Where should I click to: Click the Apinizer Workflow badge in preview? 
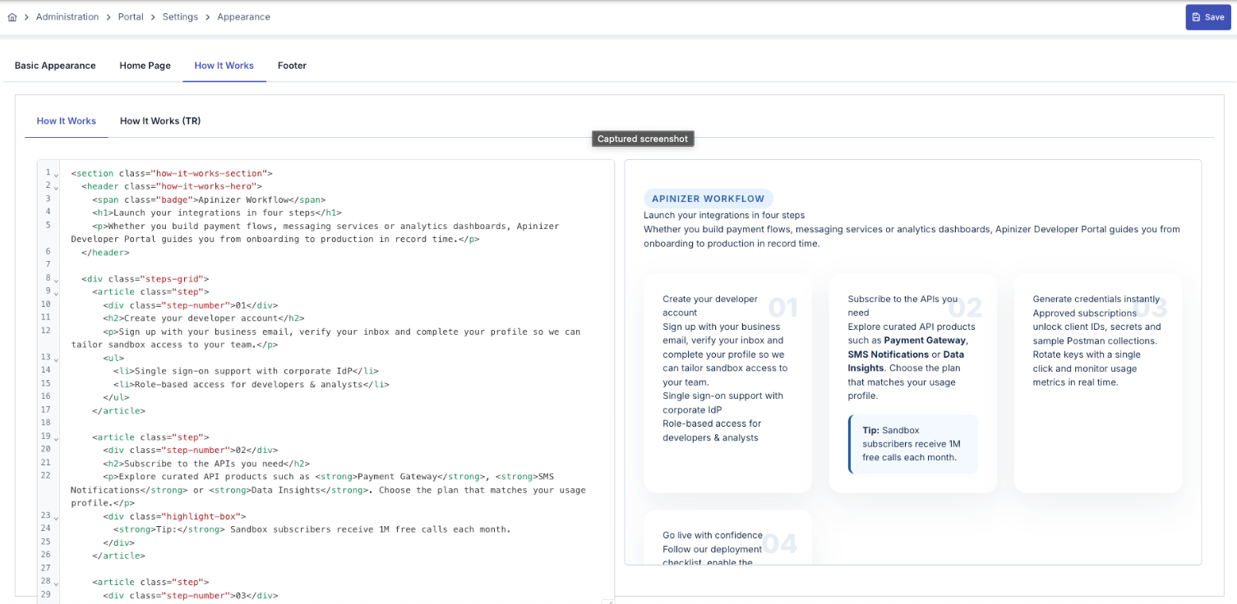708,199
